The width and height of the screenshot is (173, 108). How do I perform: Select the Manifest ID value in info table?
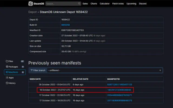coord(72,30)
